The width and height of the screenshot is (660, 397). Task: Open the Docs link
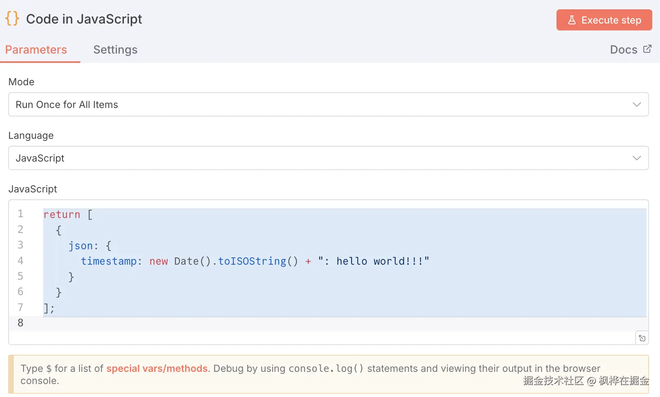623,50
